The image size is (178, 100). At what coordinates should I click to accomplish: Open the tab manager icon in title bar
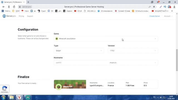[152, 2]
